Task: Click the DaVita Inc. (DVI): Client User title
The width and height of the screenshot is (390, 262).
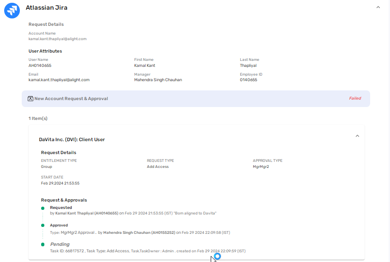Action: click(x=72, y=140)
